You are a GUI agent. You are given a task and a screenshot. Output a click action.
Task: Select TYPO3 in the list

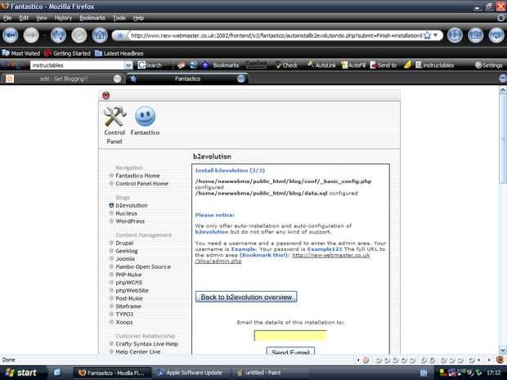(124, 314)
